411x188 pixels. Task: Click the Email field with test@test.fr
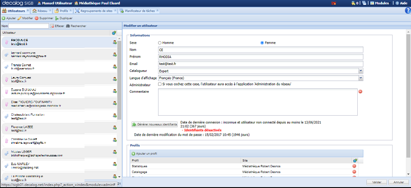261,64
